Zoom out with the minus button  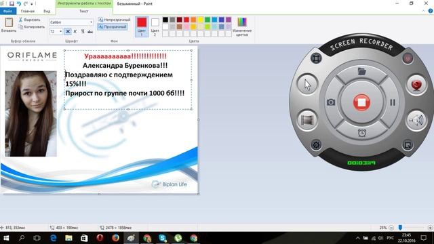coord(391,228)
